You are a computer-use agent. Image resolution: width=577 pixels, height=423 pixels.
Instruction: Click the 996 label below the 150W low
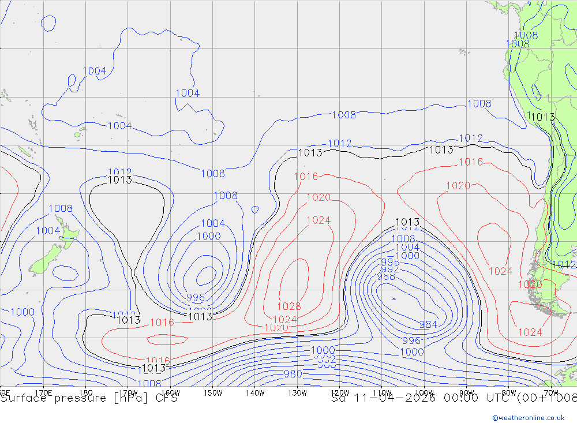196,297
